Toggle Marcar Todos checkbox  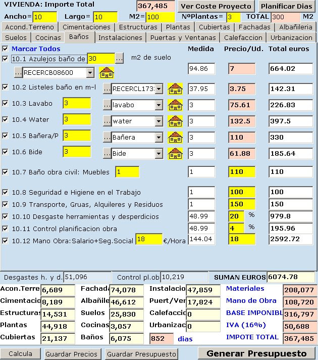(5, 49)
